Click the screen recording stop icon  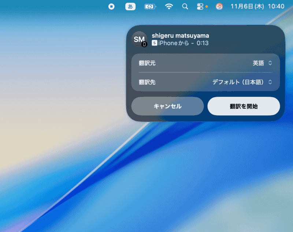(111, 6)
